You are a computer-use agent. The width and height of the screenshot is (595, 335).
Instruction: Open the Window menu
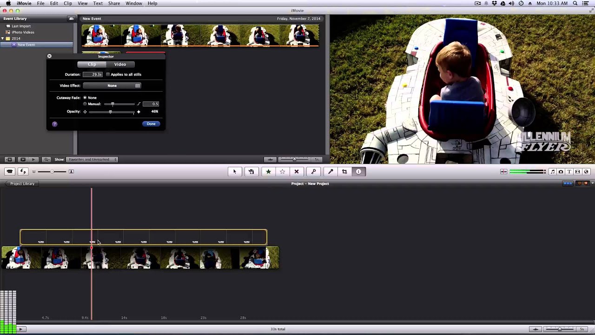click(x=133, y=3)
